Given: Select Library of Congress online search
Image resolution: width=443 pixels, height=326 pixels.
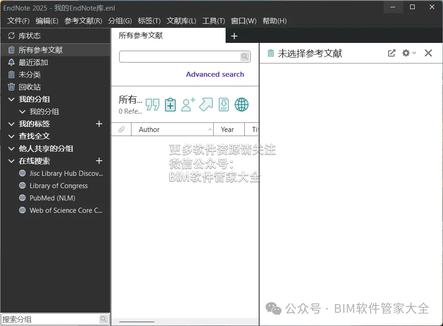Looking at the screenshot, I should (x=58, y=186).
